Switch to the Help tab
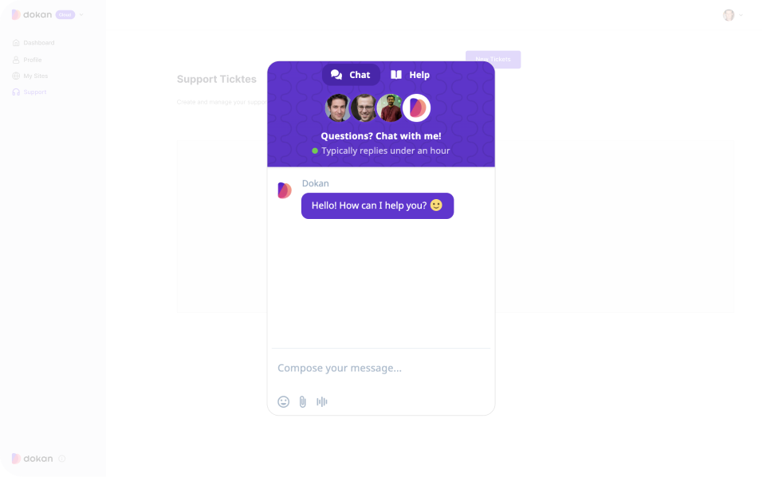763x477 pixels. pyautogui.click(x=411, y=75)
